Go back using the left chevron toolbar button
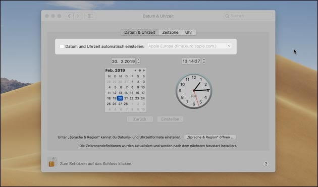 tap(69, 16)
